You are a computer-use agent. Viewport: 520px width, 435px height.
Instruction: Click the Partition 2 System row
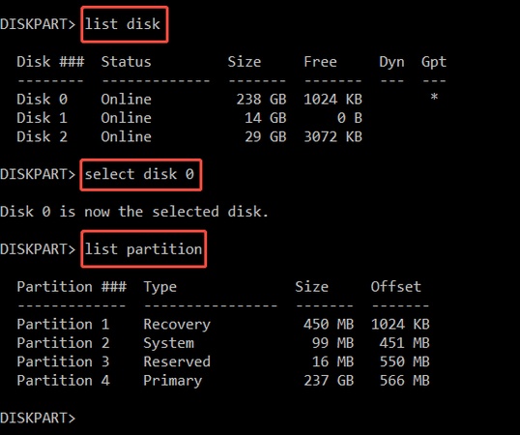223,343
